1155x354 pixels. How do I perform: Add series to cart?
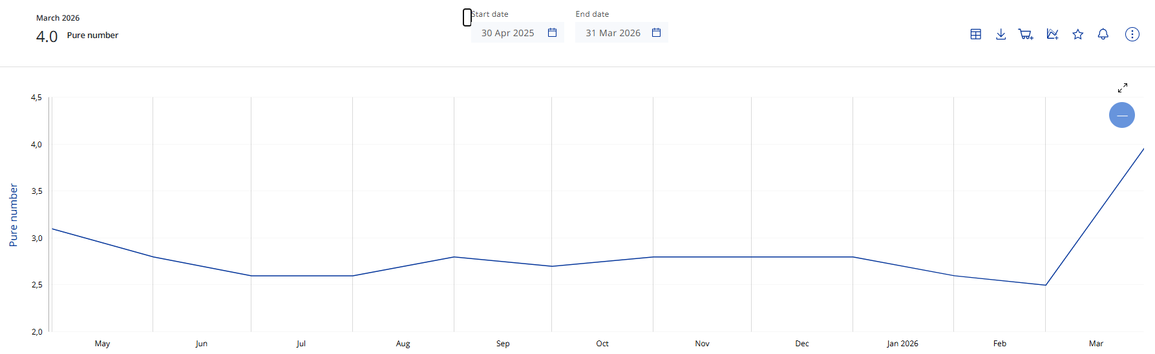(1026, 34)
